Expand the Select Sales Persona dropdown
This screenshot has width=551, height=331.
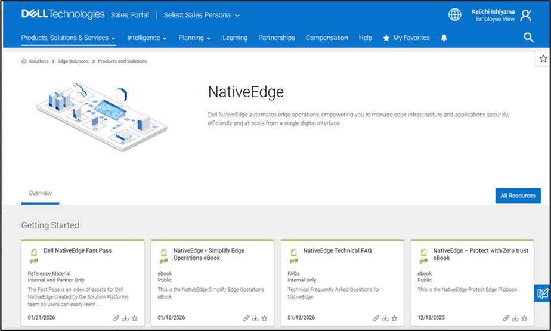pyautogui.click(x=202, y=15)
